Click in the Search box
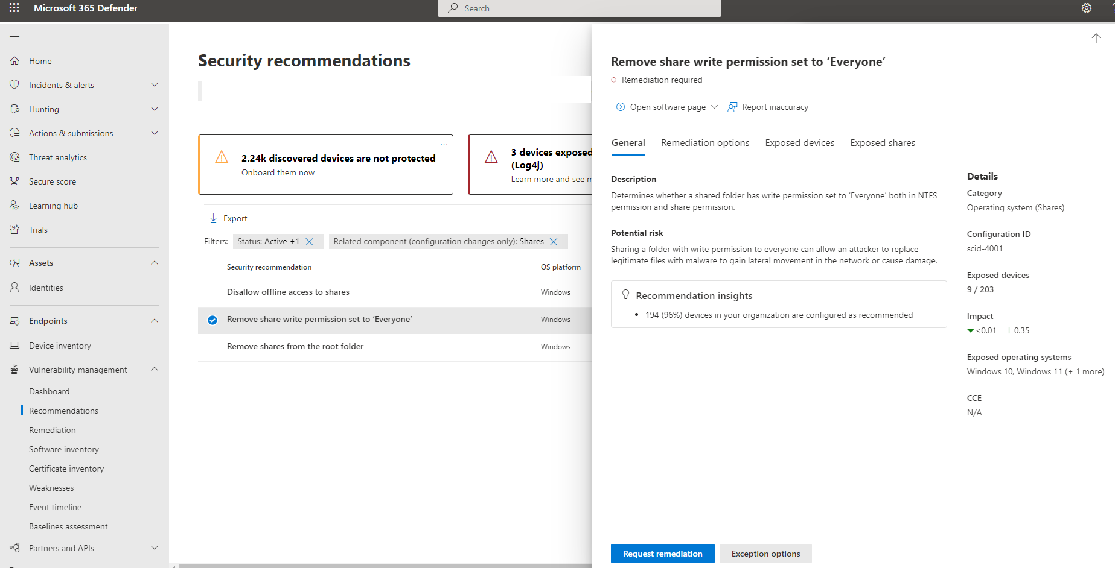This screenshot has width=1115, height=568. tap(580, 8)
